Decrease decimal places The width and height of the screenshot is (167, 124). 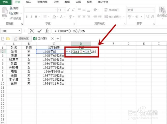(152, 17)
